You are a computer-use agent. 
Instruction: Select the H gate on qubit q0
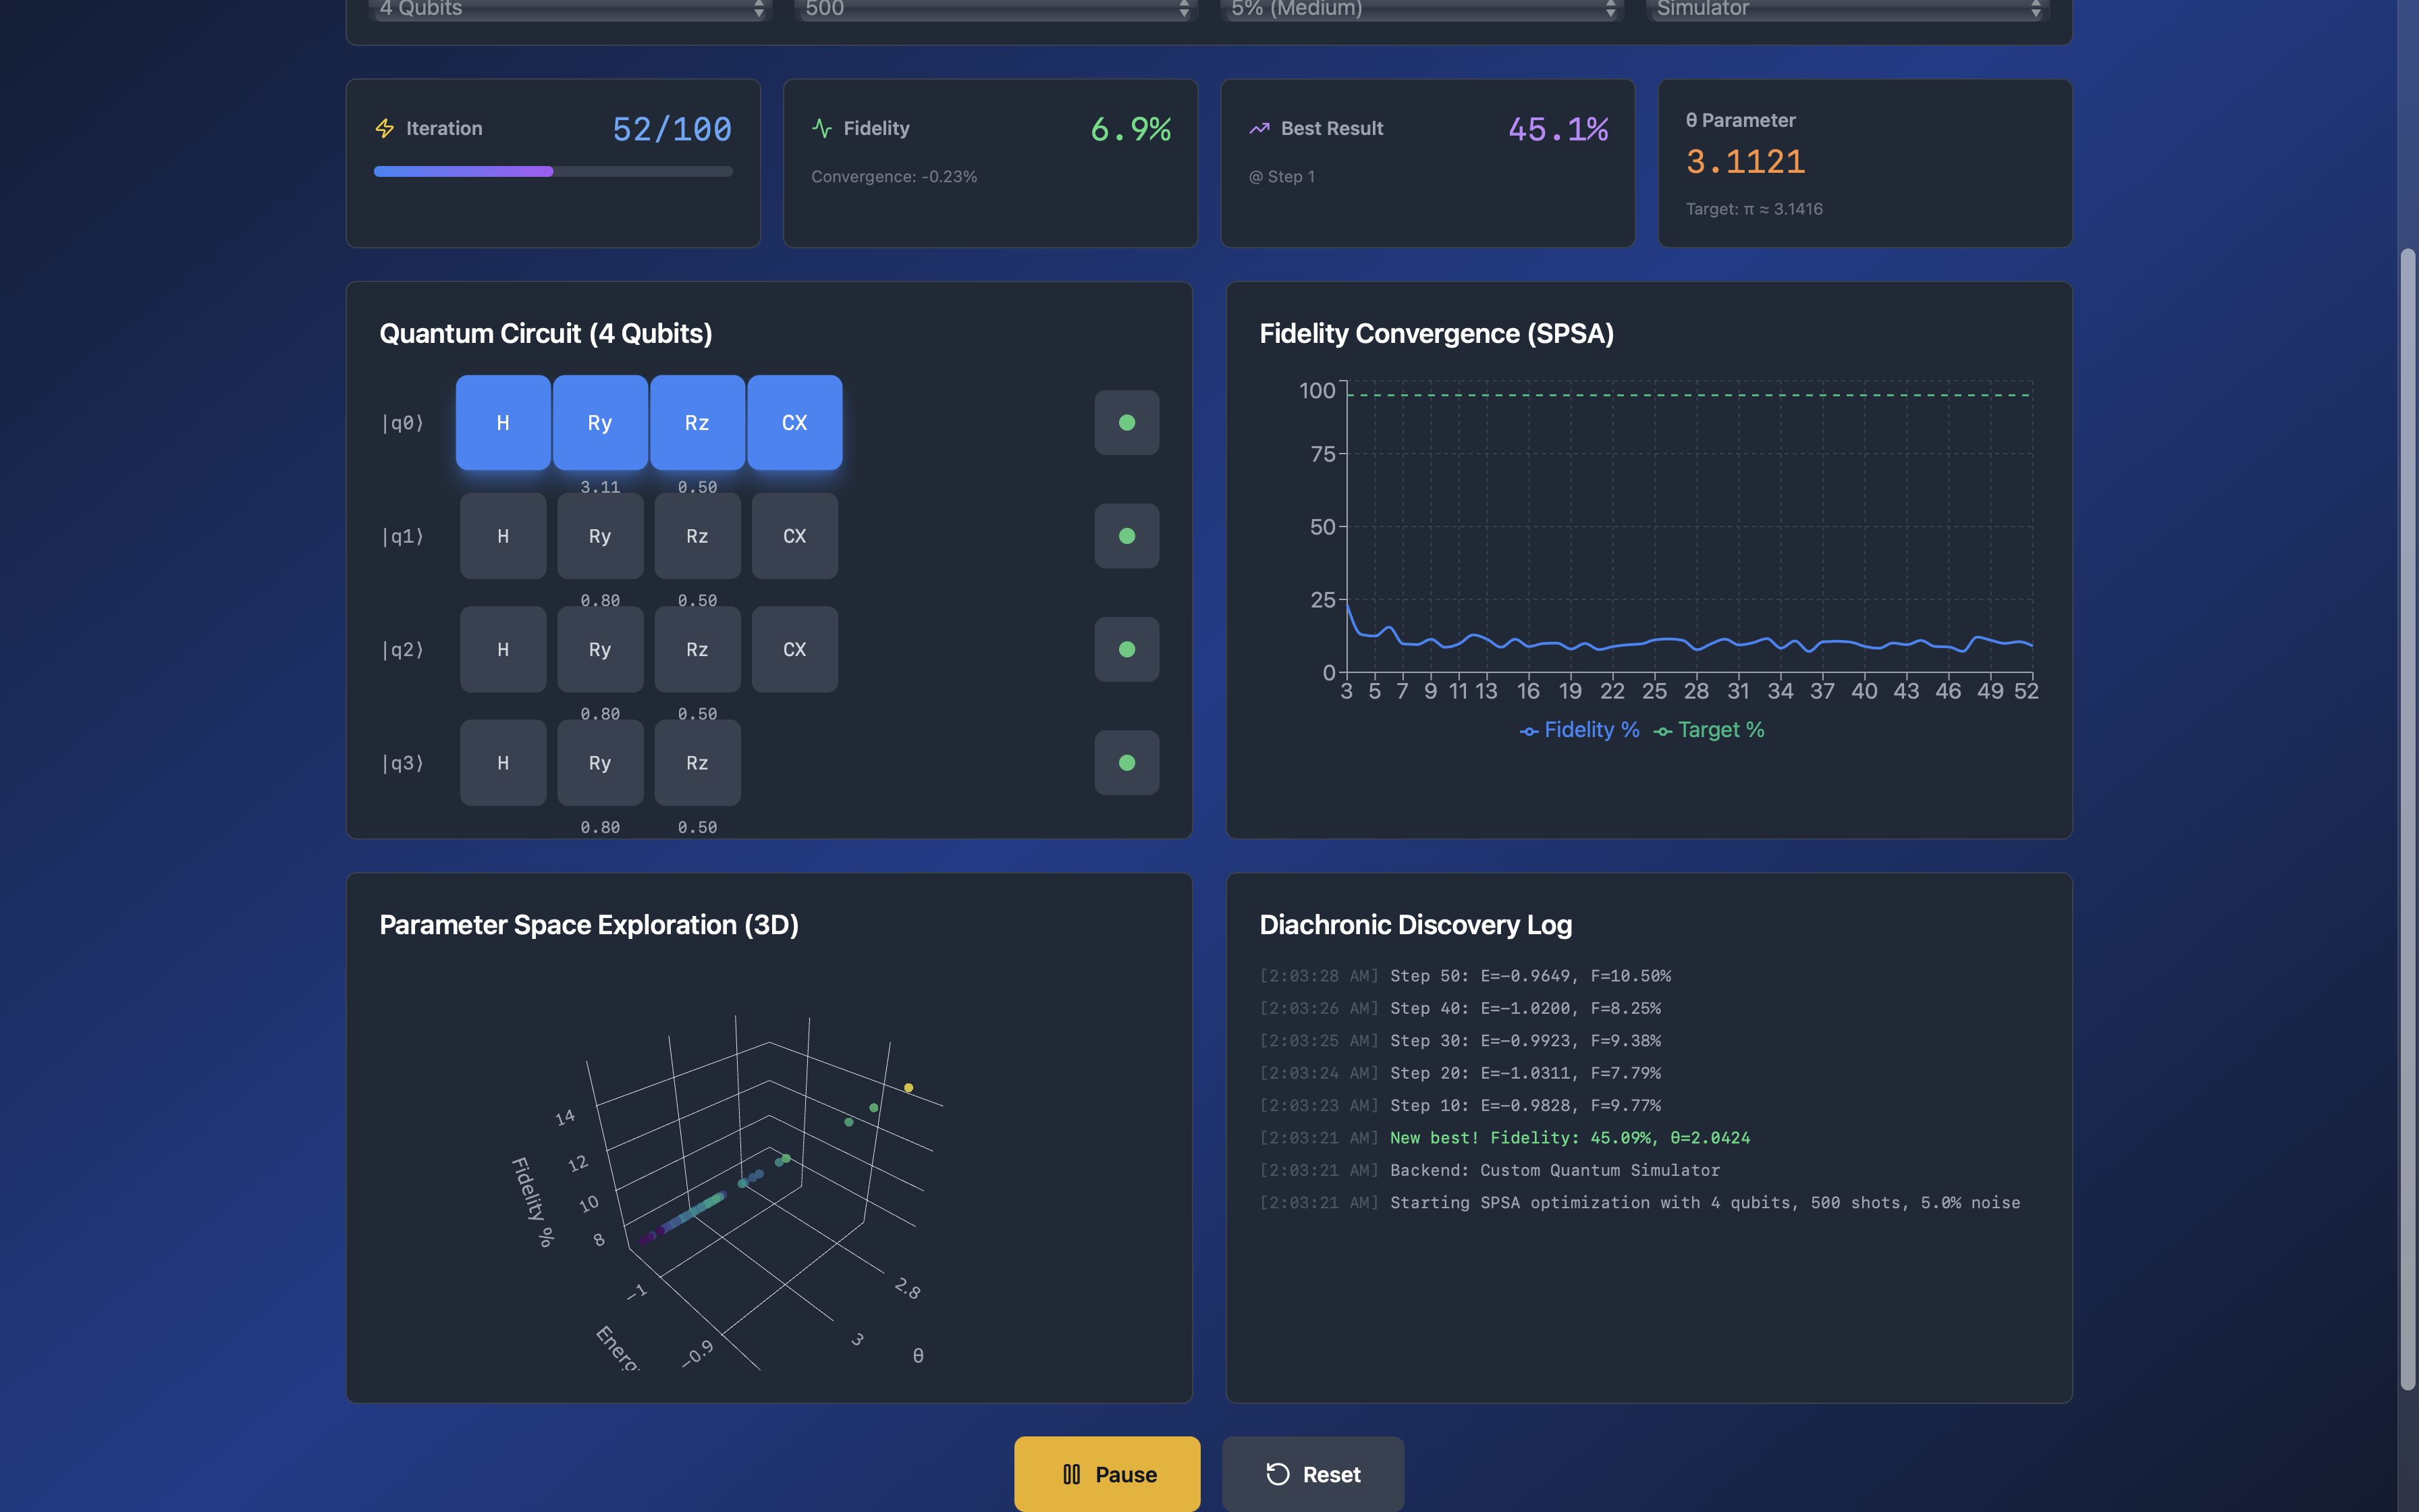click(503, 422)
